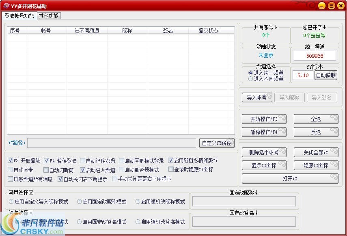The height and width of the screenshot is (236, 347).
Task: Click the app rose icon in title bar
Action: pos(6,6)
